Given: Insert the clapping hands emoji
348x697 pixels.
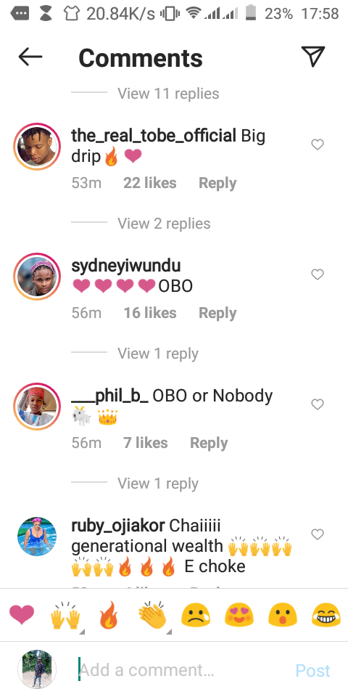Looking at the screenshot, I should click(152, 616).
